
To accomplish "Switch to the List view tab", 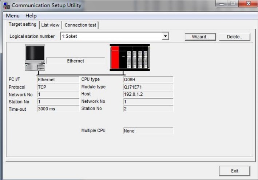I will [x=50, y=25].
